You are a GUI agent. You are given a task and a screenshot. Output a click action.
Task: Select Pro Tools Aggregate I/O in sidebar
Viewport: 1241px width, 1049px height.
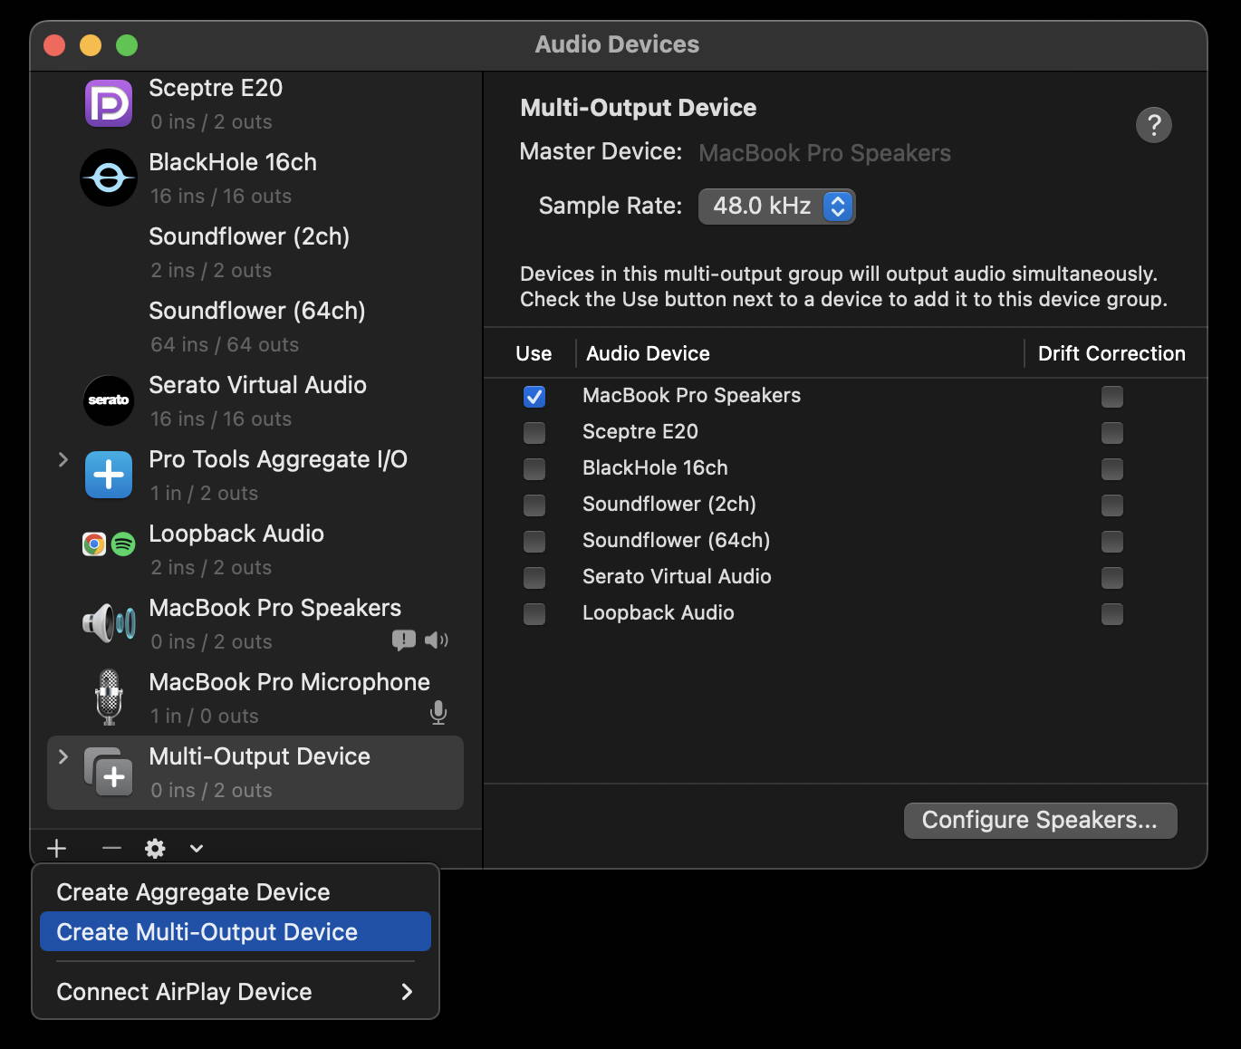(x=255, y=475)
